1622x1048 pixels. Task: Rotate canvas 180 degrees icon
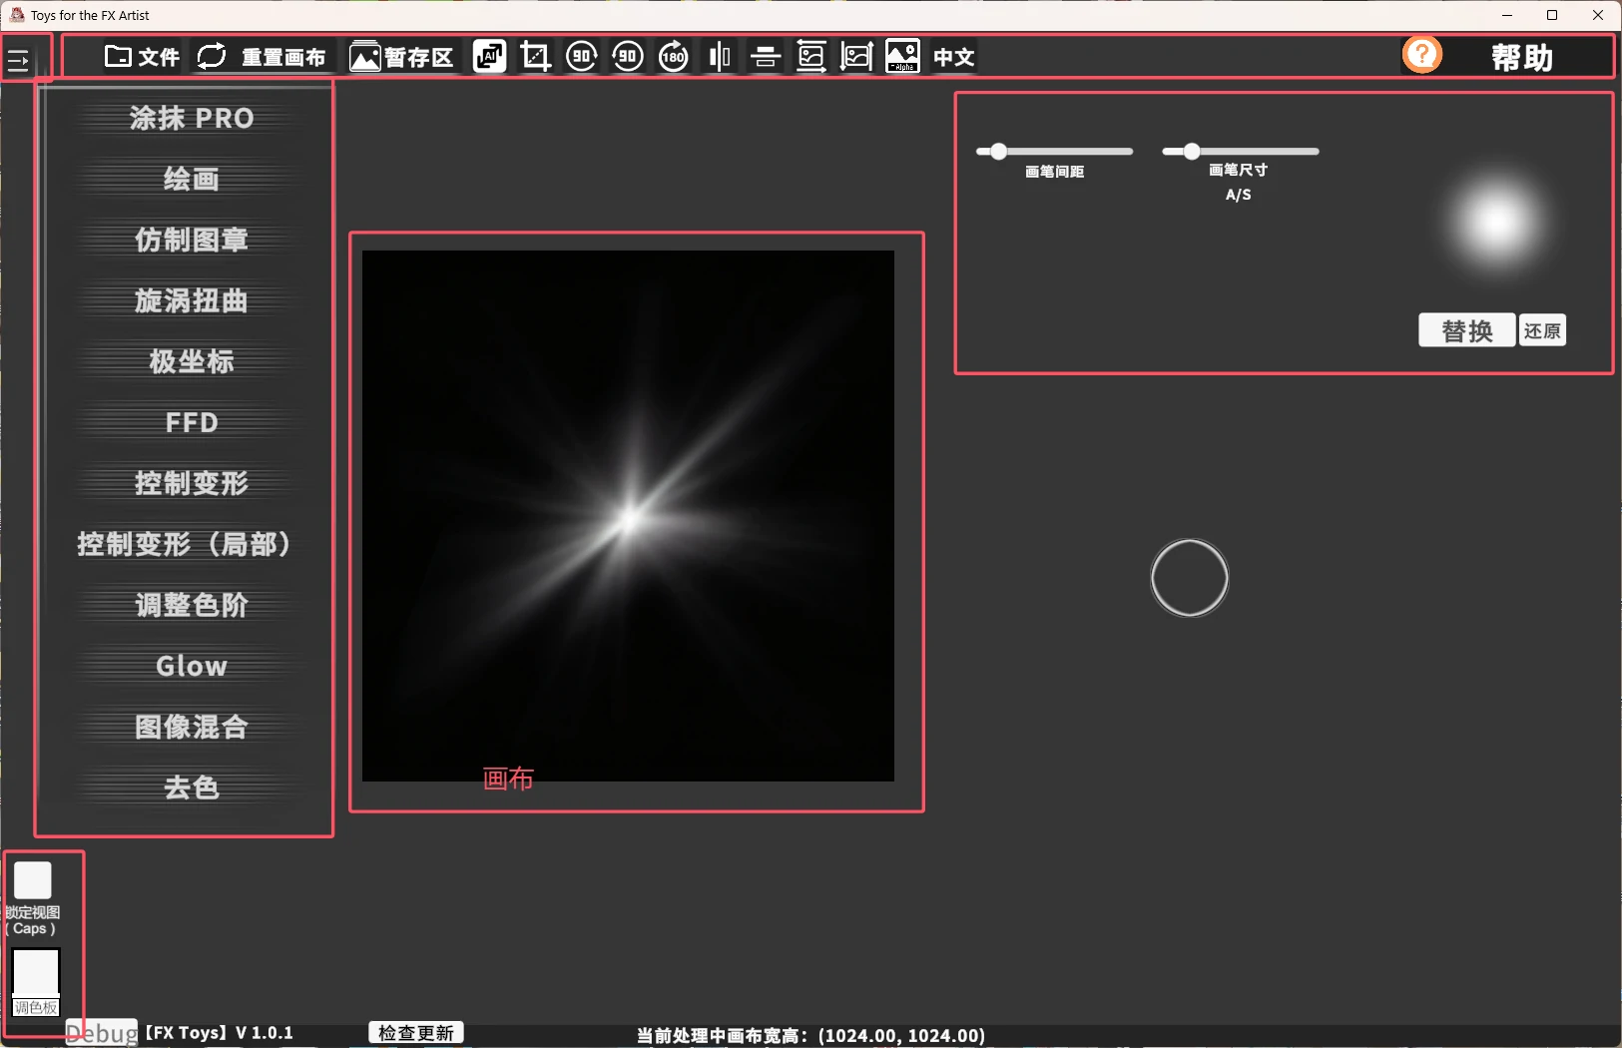pyautogui.click(x=674, y=57)
